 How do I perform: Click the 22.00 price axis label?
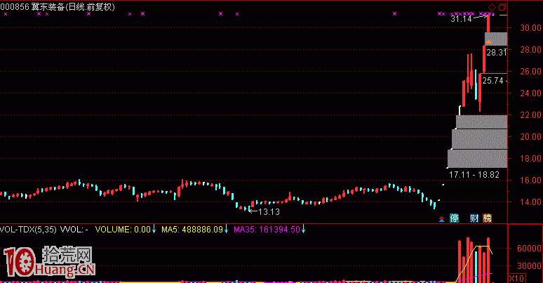pyautogui.click(x=530, y=114)
